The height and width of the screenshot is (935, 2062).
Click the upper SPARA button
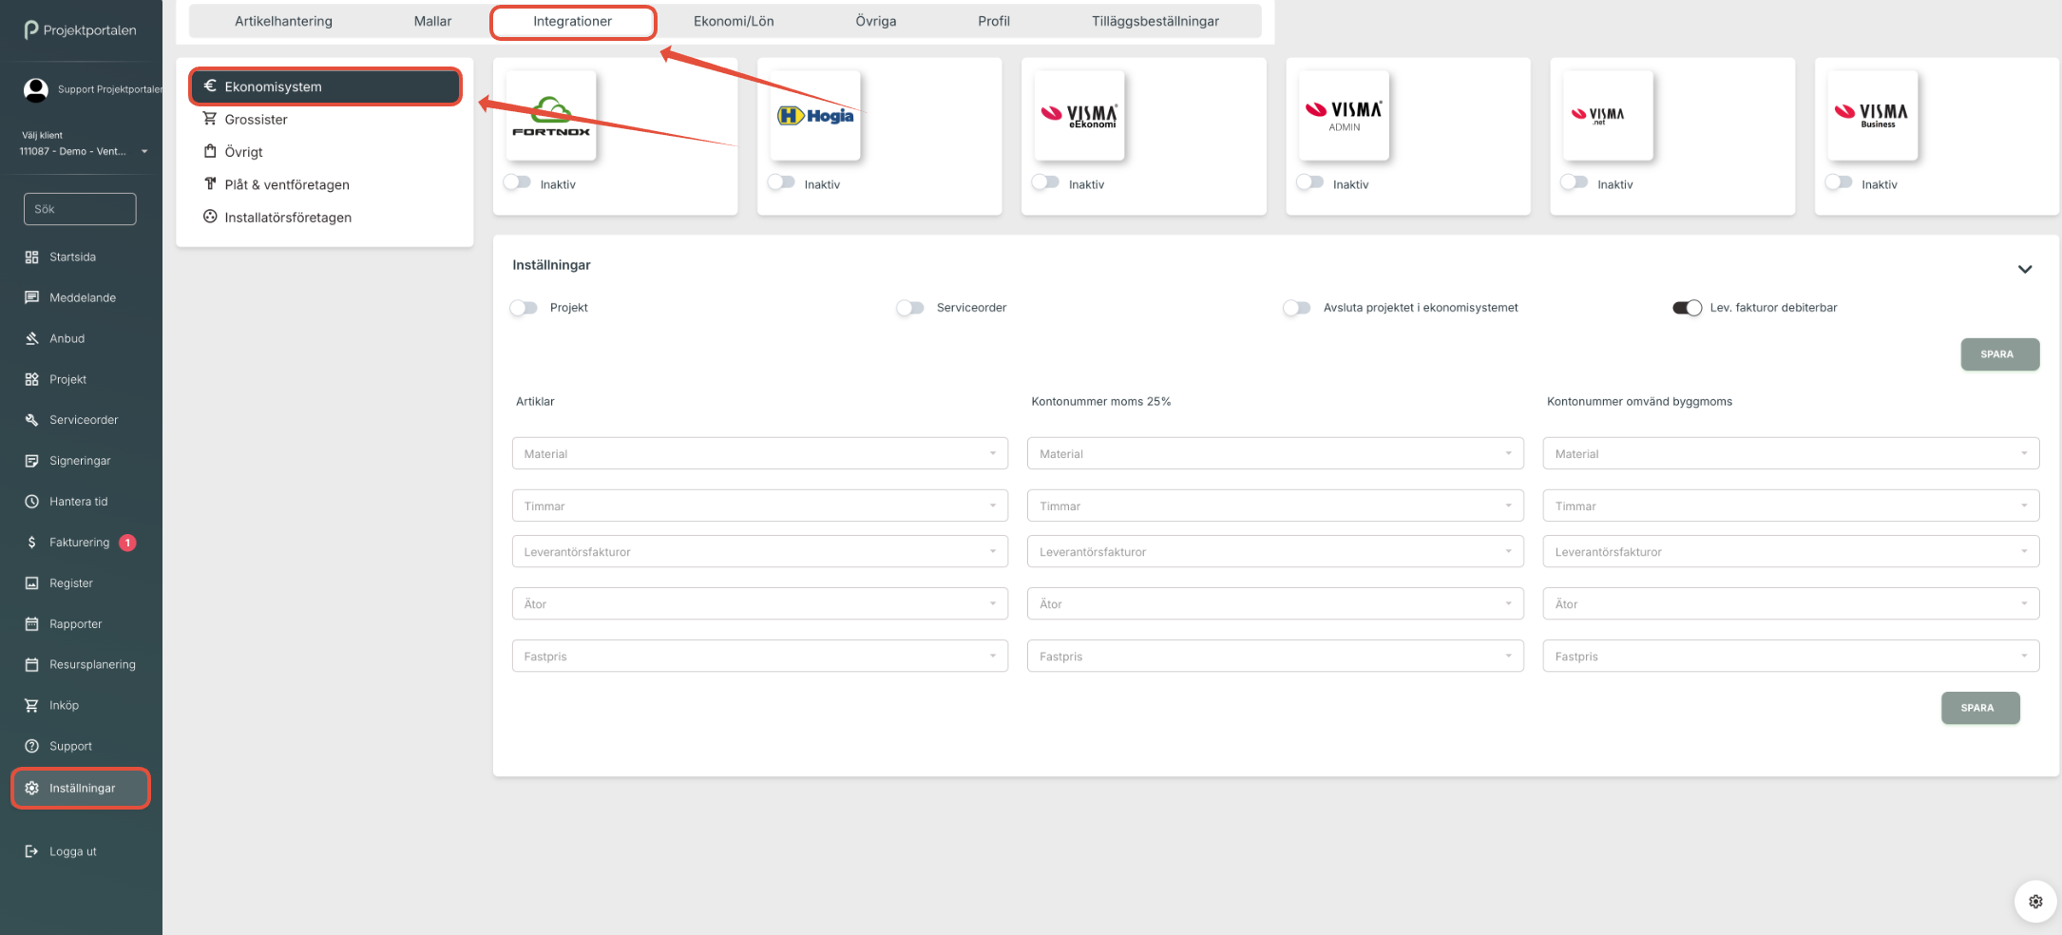click(1999, 354)
